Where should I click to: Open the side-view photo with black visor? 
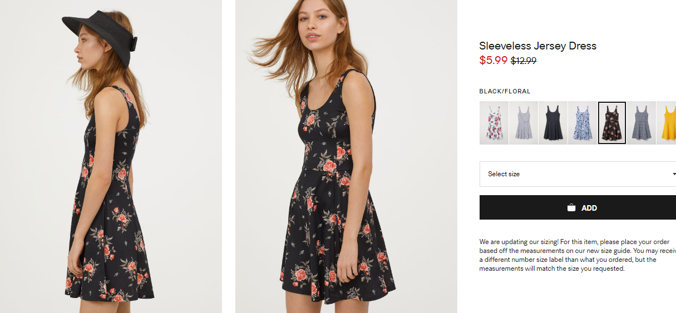111,156
